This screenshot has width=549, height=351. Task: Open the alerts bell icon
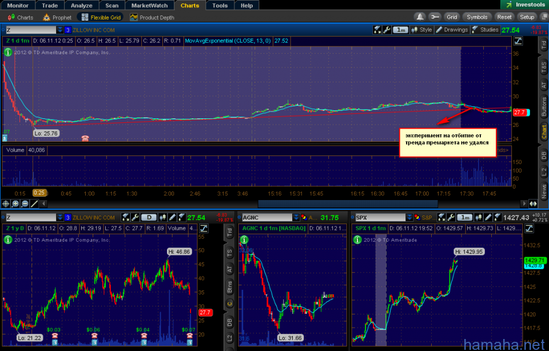[420, 17]
